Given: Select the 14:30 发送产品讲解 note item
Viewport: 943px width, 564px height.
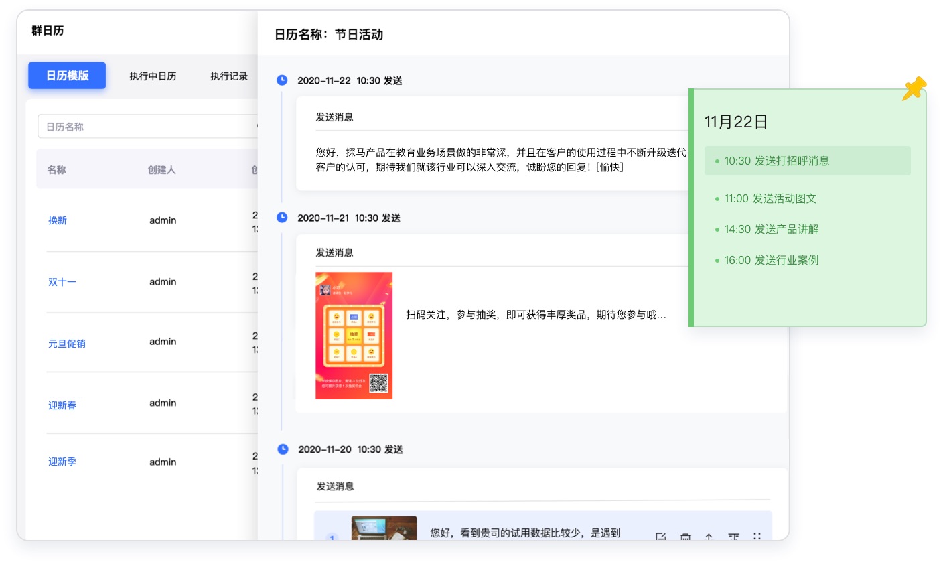Looking at the screenshot, I should [x=771, y=229].
